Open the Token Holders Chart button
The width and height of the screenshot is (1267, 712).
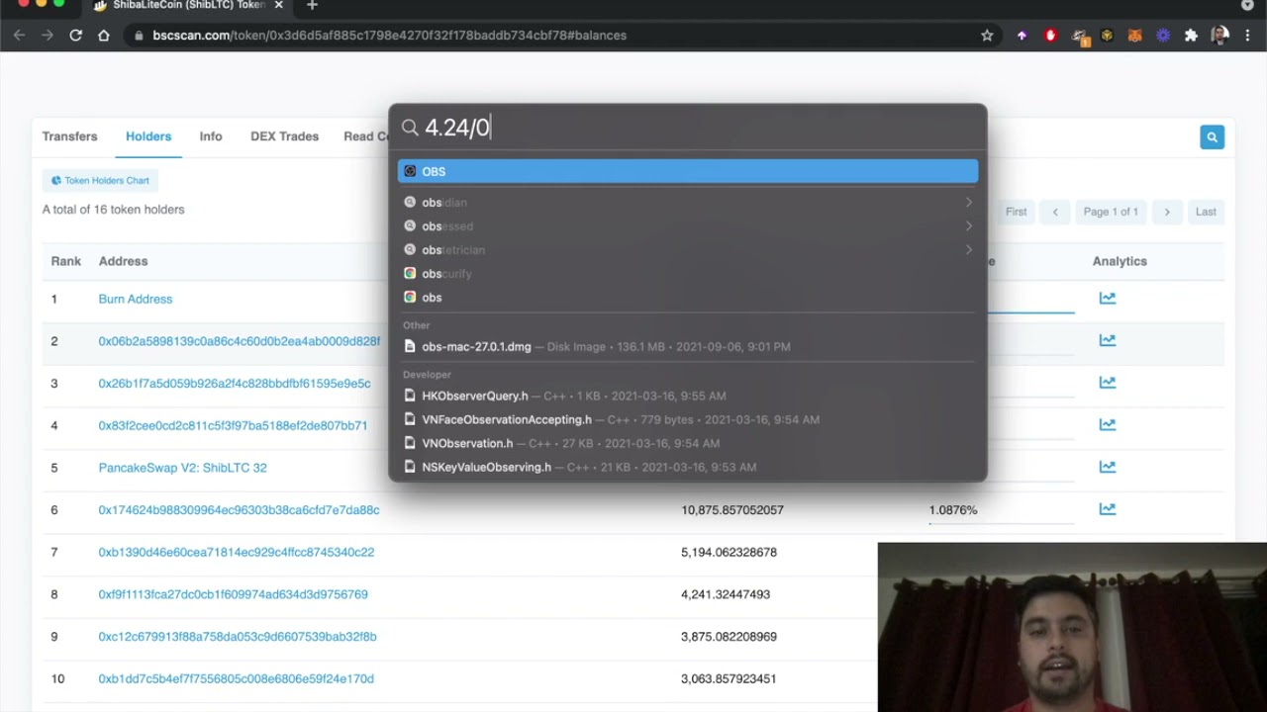click(x=100, y=181)
